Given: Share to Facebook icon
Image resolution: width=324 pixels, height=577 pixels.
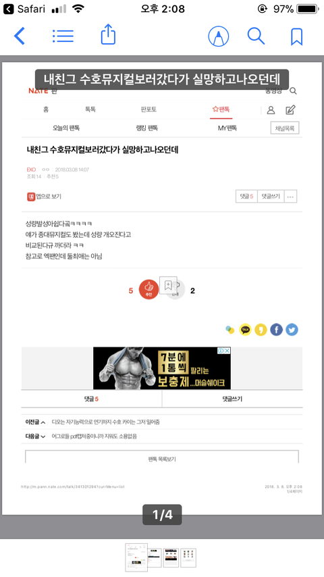Looking at the screenshot, I should click(x=276, y=330).
